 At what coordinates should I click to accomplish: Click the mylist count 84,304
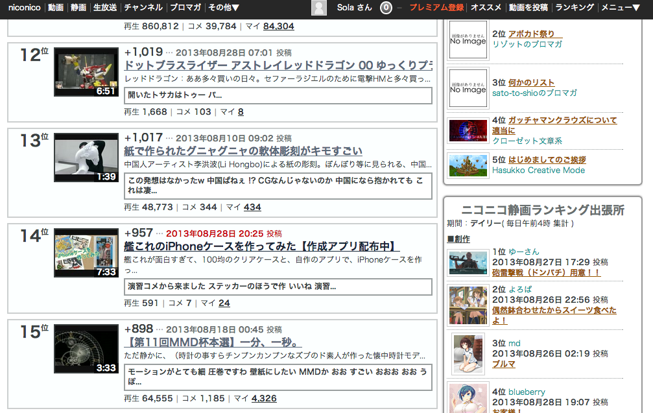(278, 26)
